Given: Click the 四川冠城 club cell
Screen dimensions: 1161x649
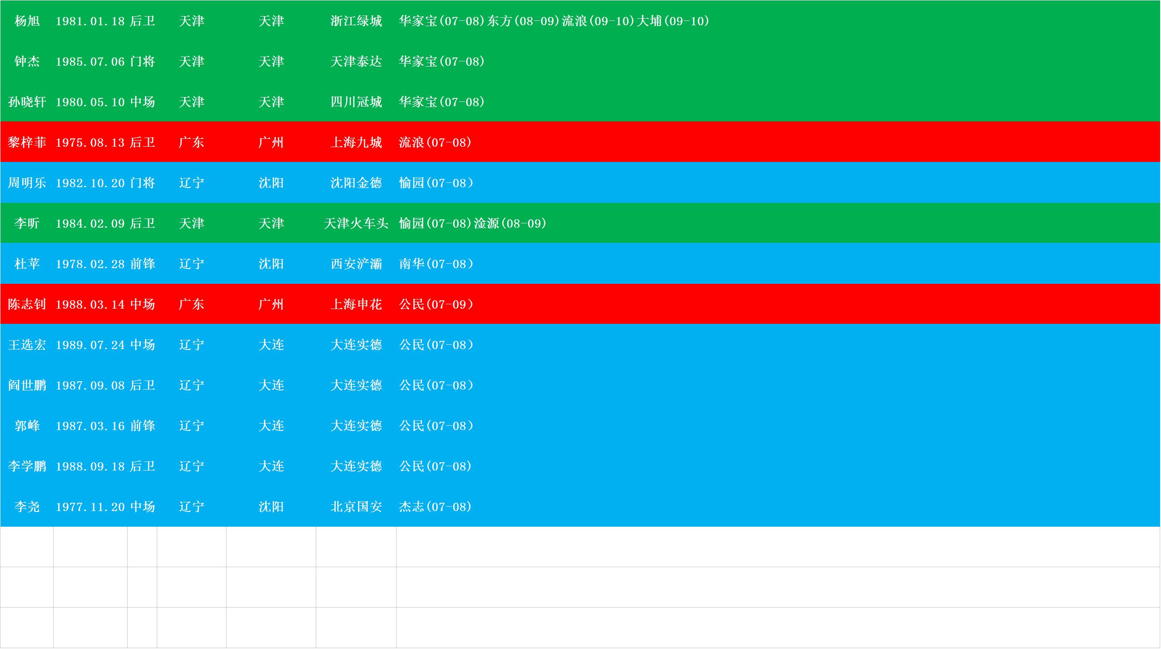Looking at the screenshot, I should click(x=356, y=102).
